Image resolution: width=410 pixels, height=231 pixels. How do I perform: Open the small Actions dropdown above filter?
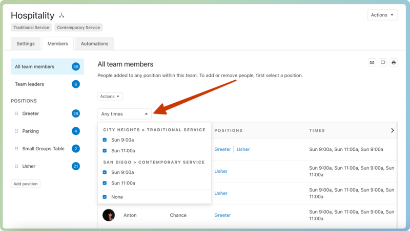point(110,96)
